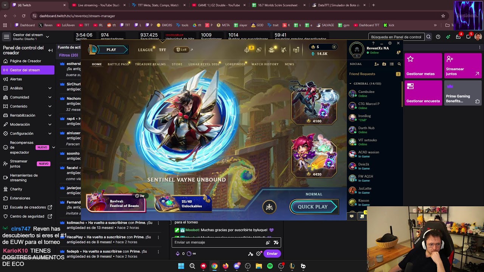Switch to League mode in client header

(x=145, y=50)
